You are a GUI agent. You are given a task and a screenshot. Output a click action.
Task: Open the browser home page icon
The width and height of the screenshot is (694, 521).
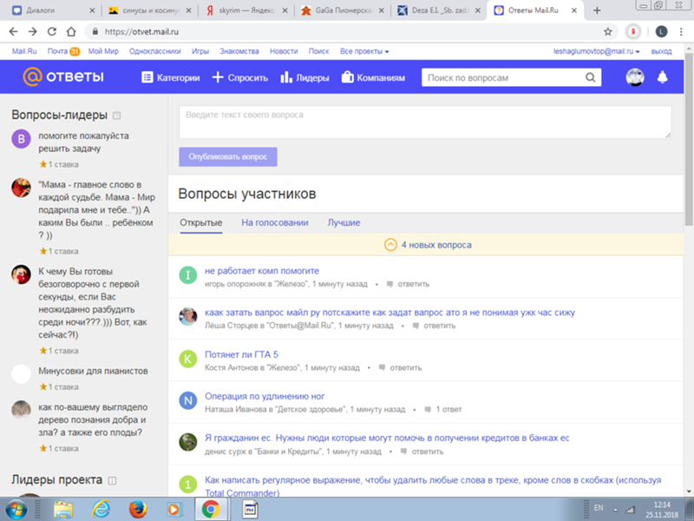(71, 31)
